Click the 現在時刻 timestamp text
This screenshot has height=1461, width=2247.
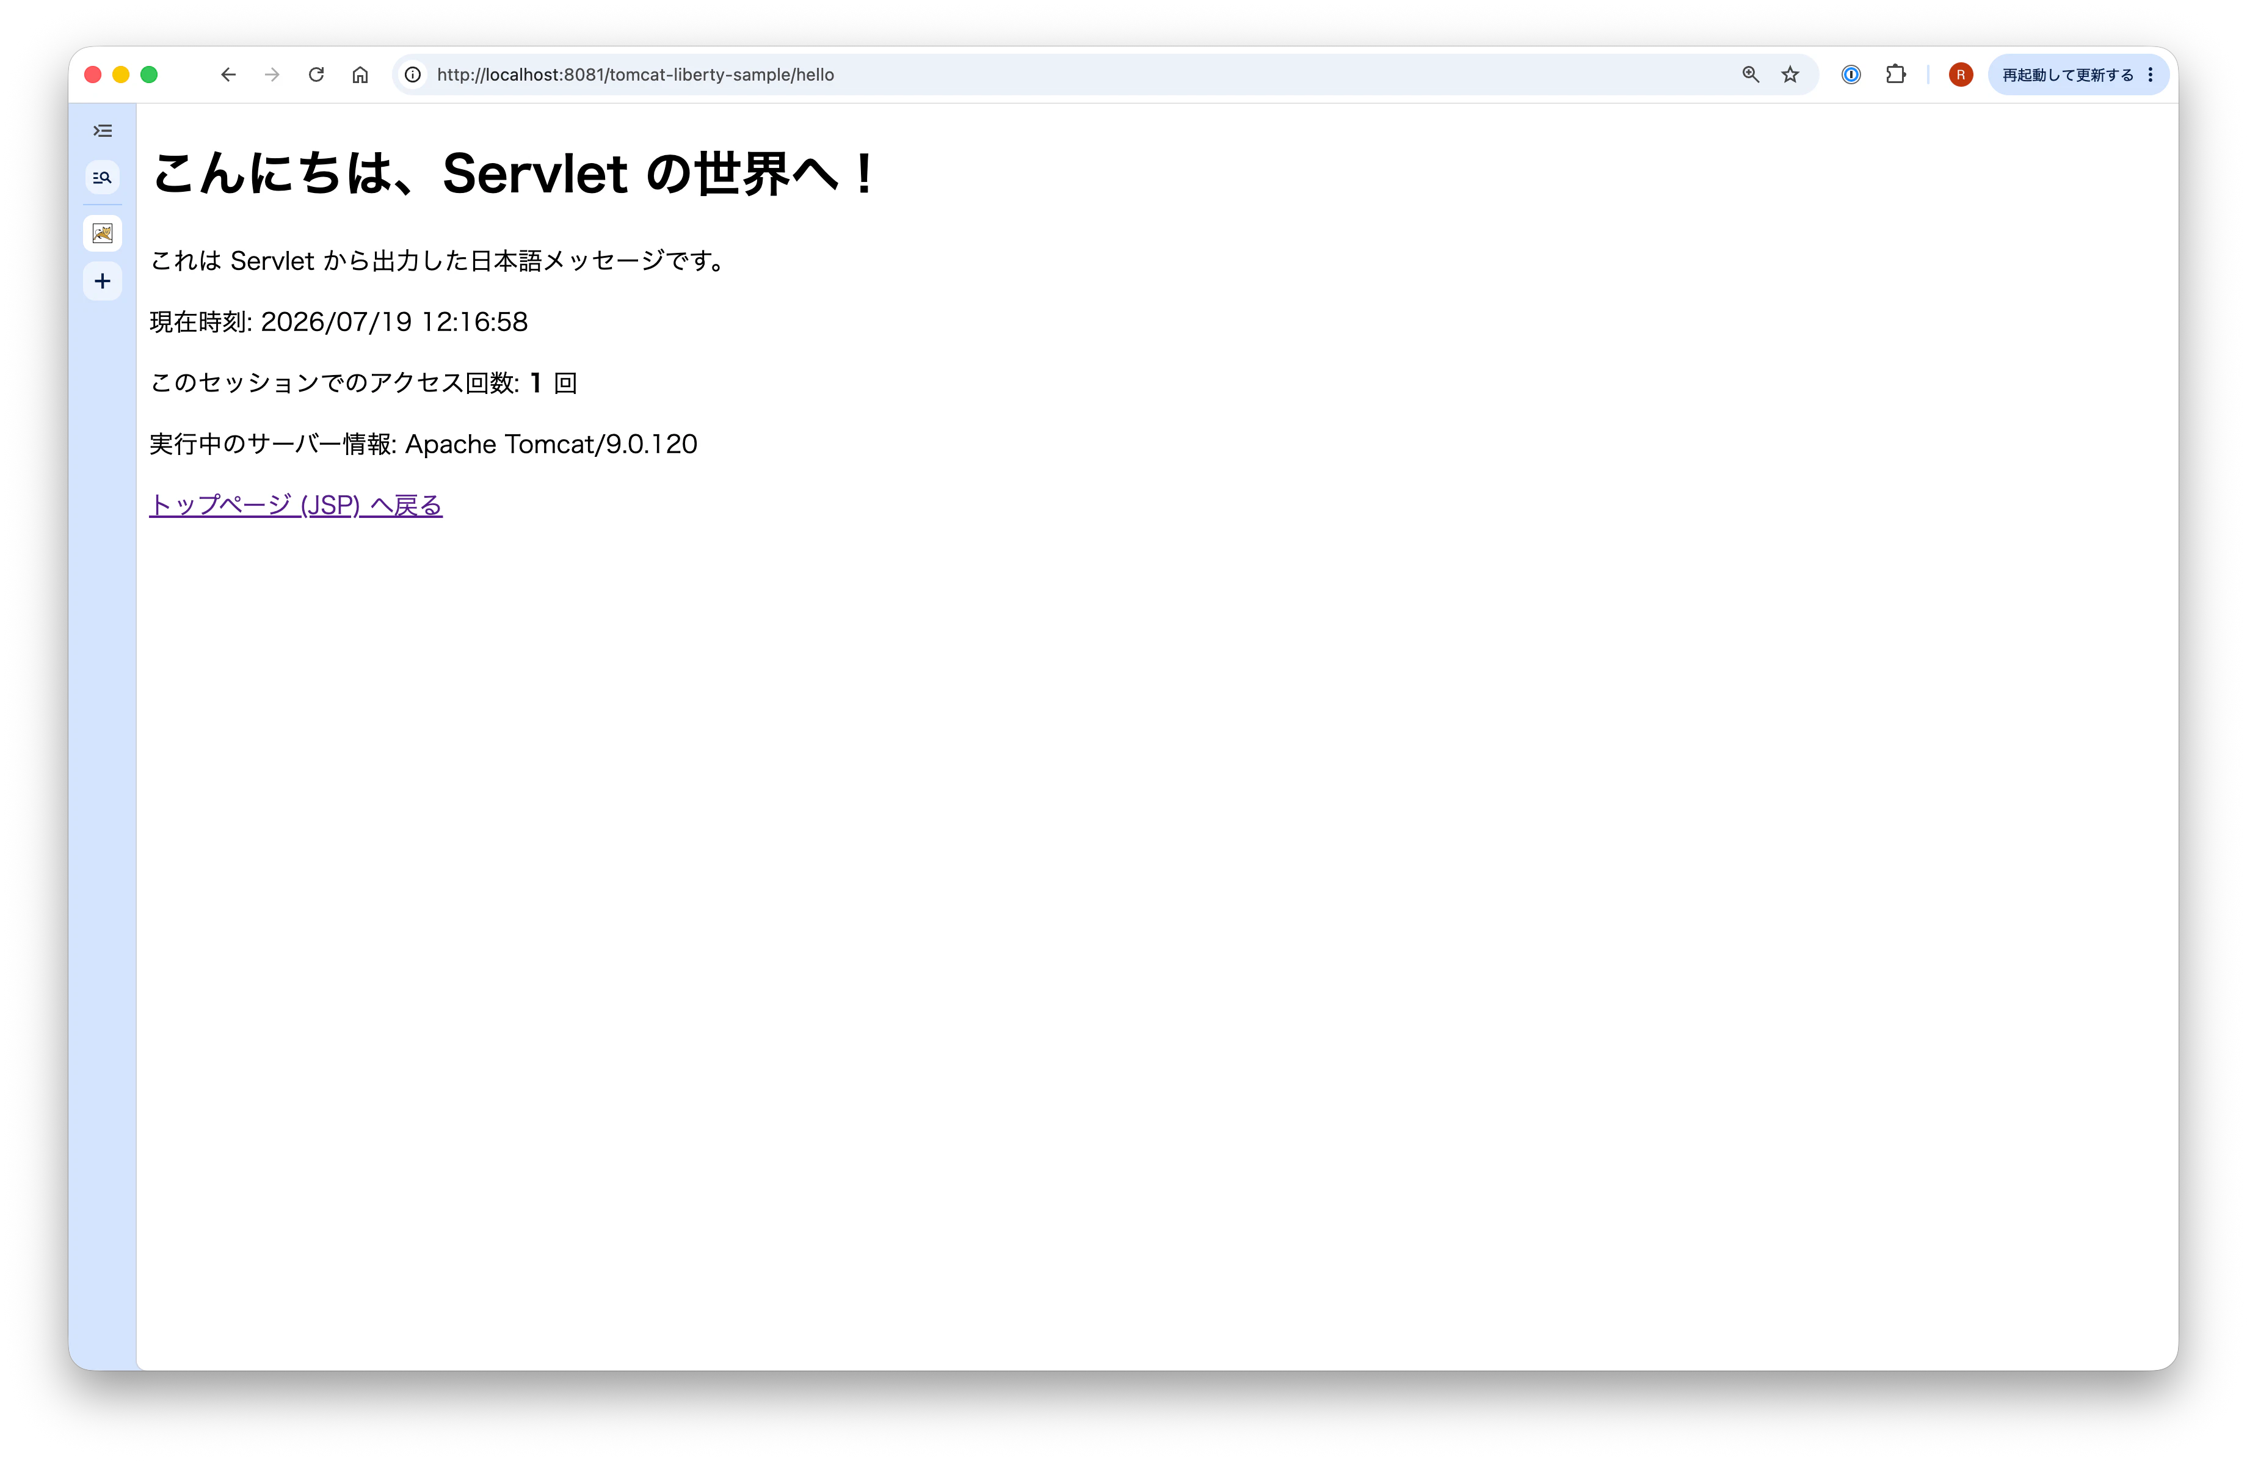tap(338, 322)
